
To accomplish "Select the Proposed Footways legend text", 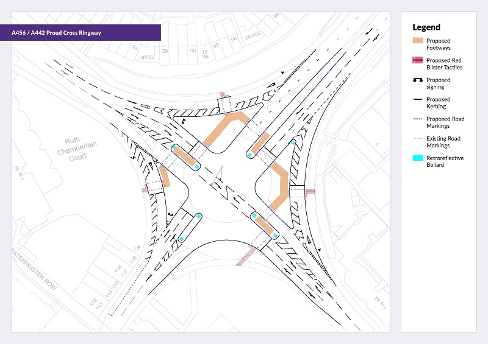I will pyautogui.click(x=439, y=44).
